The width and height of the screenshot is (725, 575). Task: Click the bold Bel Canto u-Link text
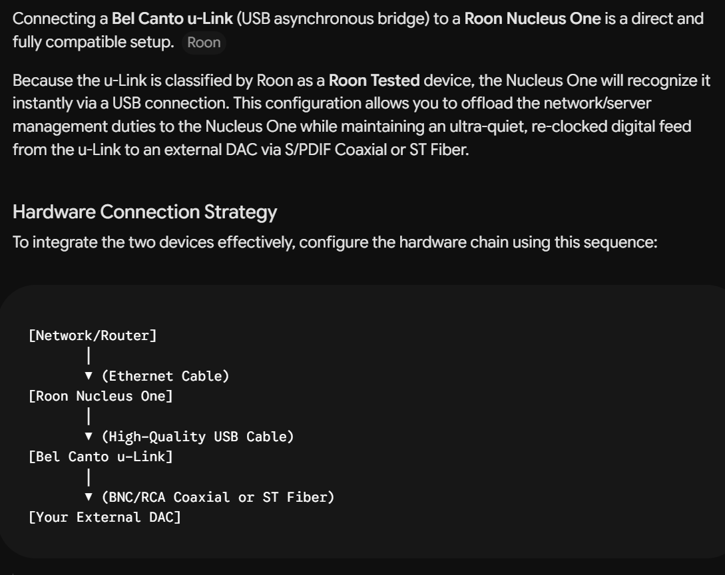172,19
